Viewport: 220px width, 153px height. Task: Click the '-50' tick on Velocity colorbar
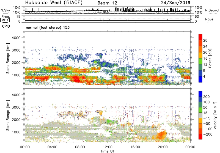(207, 123)
